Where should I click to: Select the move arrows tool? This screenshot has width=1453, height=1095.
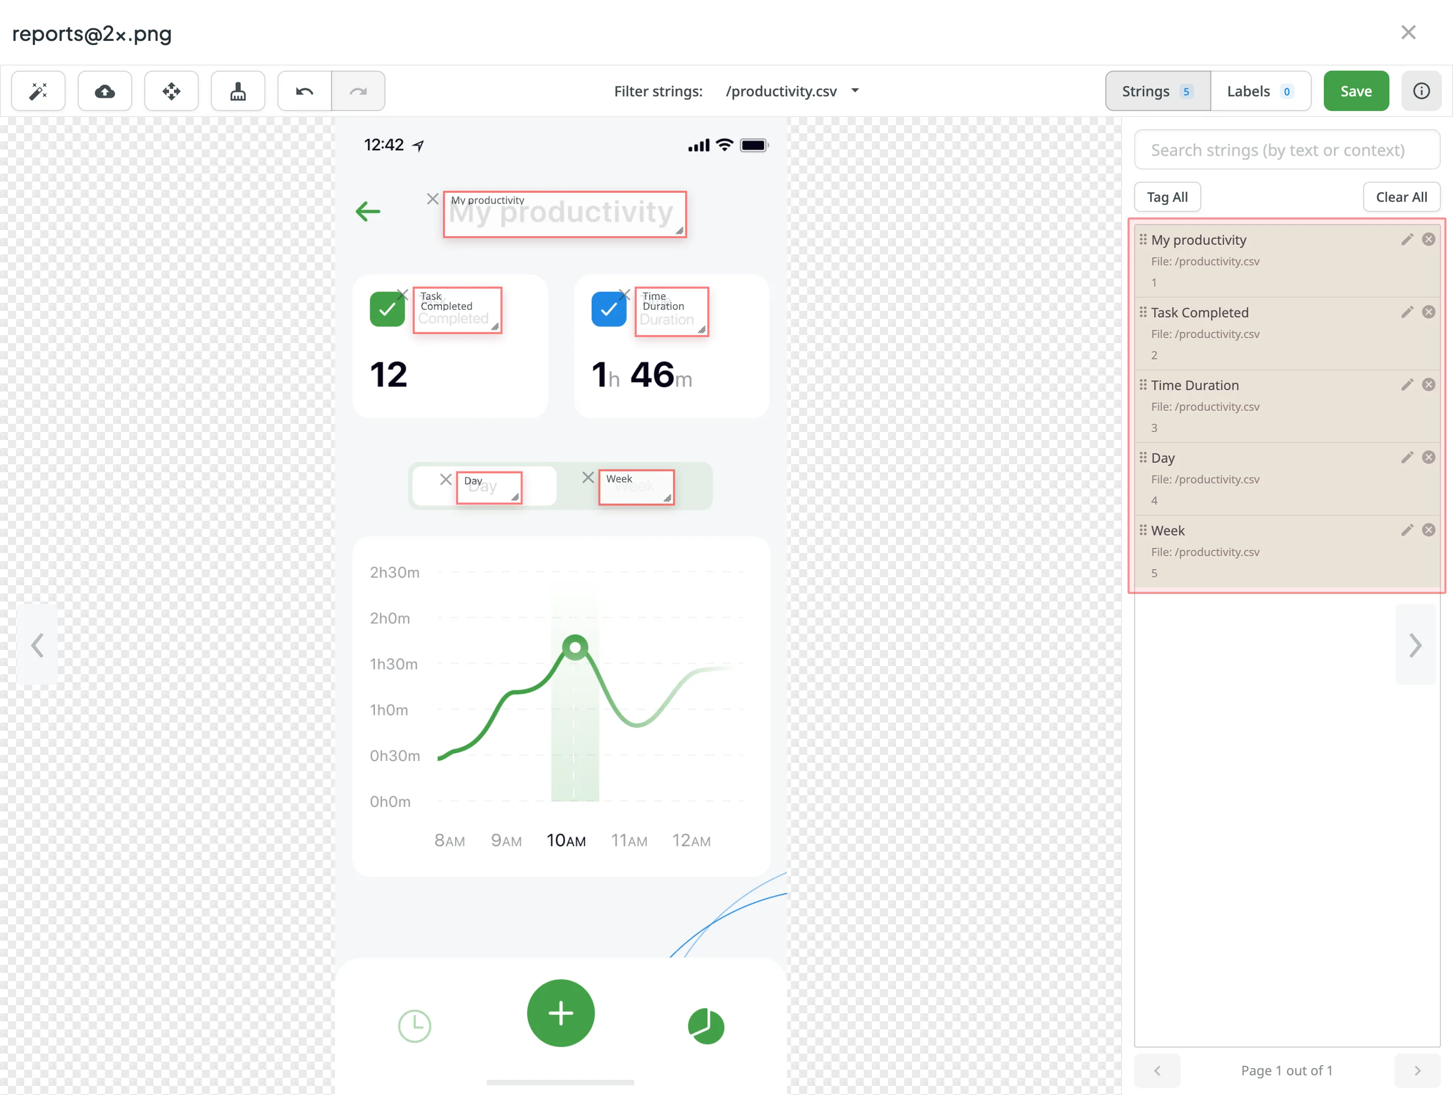click(x=171, y=91)
